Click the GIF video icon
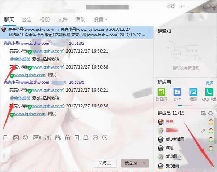This screenshot has width=217, height=172. coord(37,138)
